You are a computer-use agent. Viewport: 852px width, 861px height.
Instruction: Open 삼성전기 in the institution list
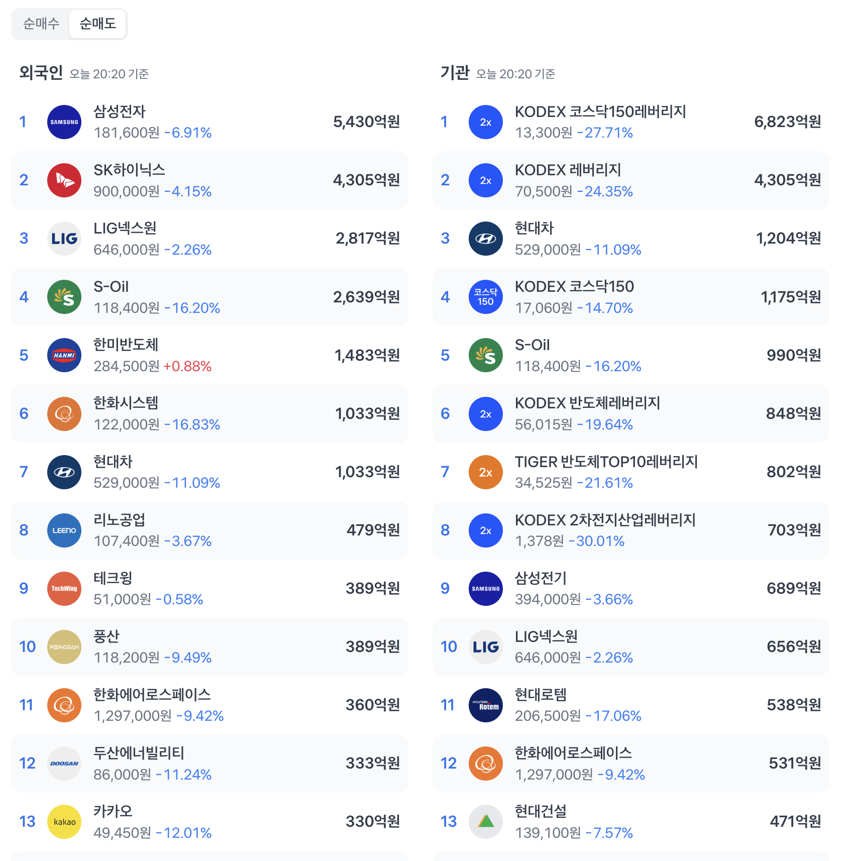(541, 578)
